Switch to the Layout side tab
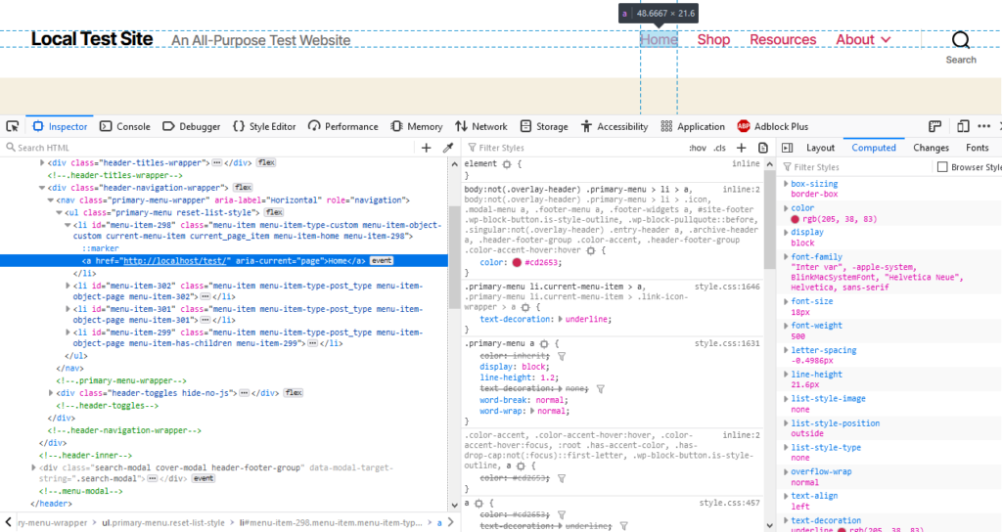 820,148
